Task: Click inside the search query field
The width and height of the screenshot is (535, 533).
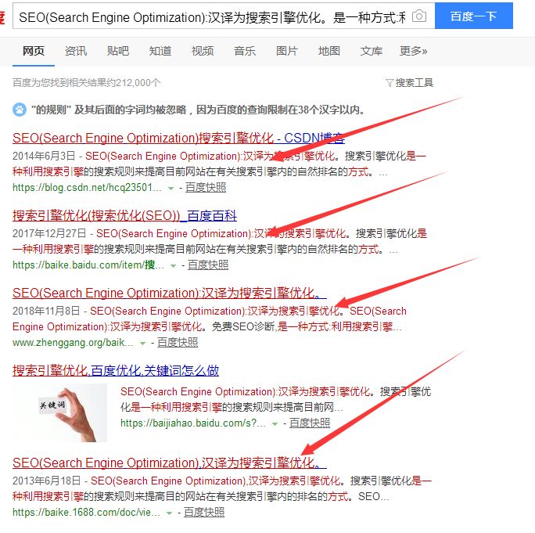Action: pyautogui.click(x=212, y=16)
